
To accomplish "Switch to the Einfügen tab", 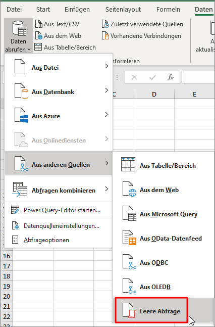I will pos(77,10).
